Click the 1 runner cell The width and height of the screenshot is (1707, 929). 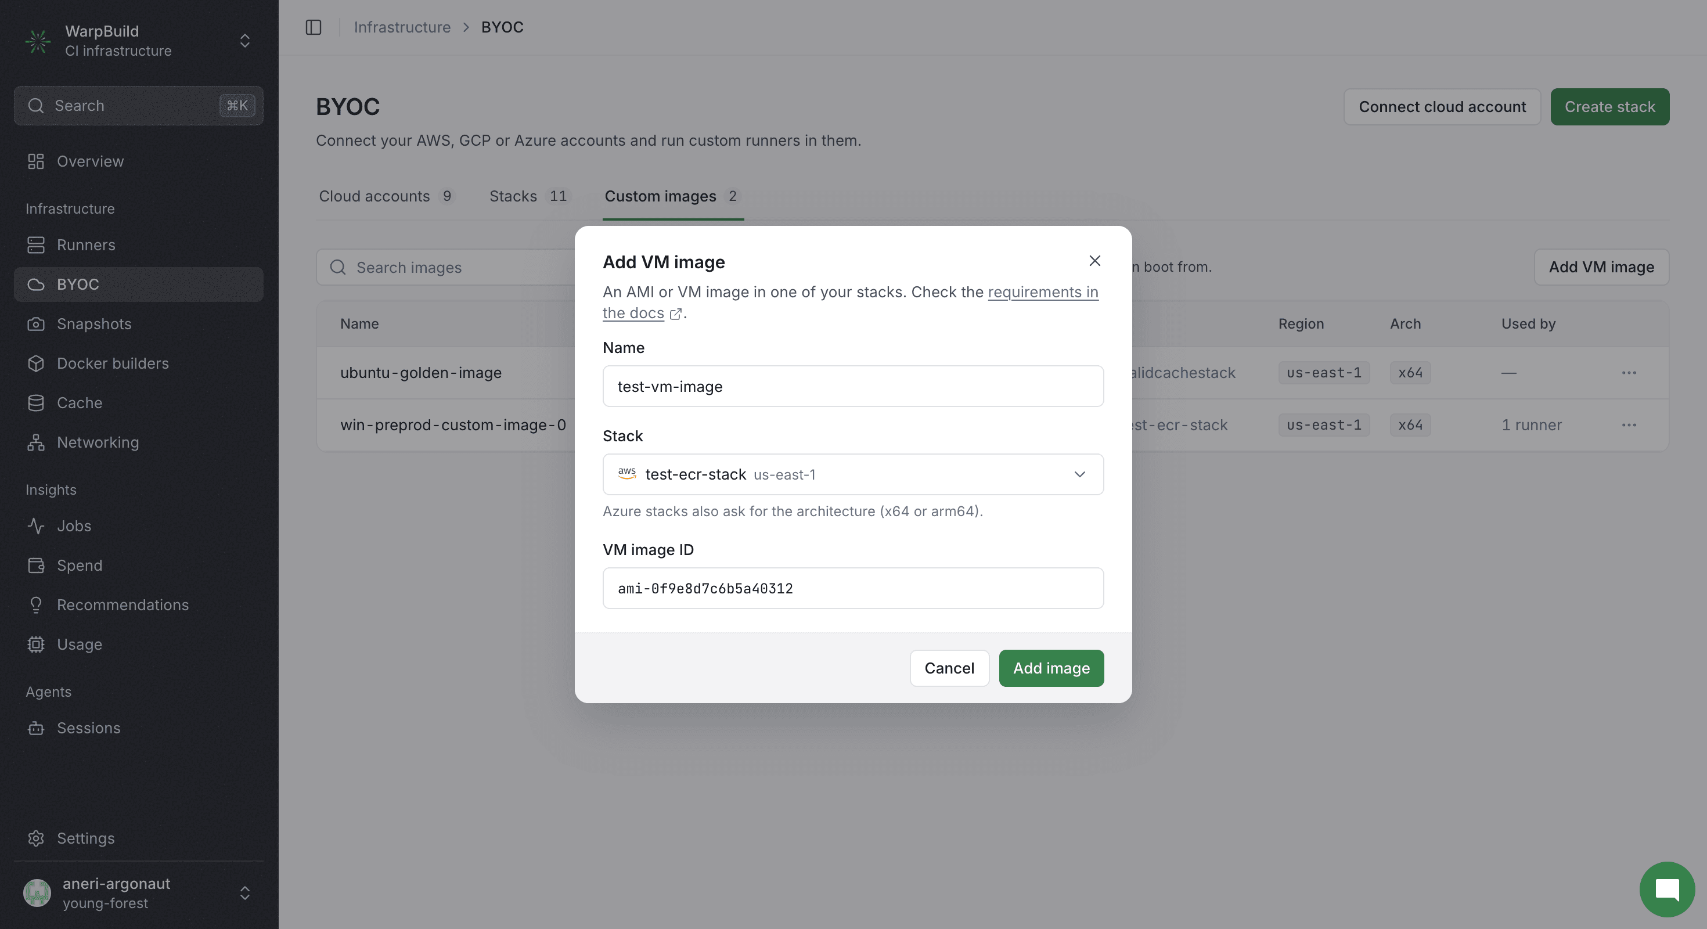(1532, 425)
